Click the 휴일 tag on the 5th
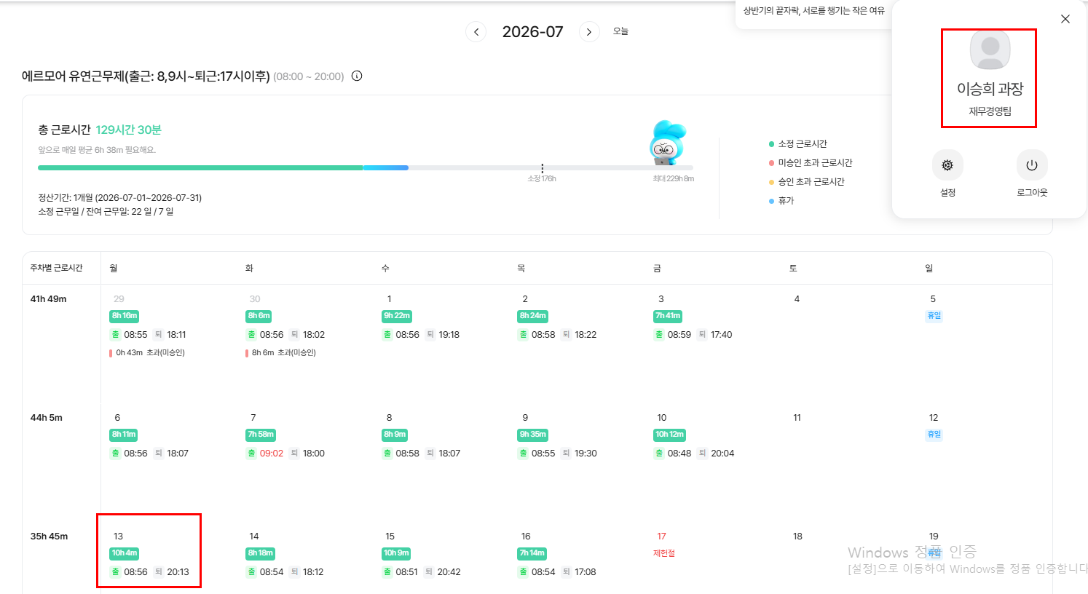This screenshot has height=594, width=1088. point(934,316)
